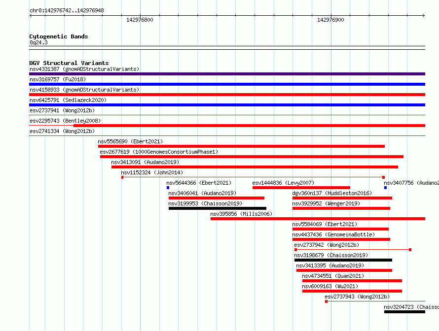
Task: Open nsv6009163 (Wu2021) label
Action: click(x=330, y=286)
